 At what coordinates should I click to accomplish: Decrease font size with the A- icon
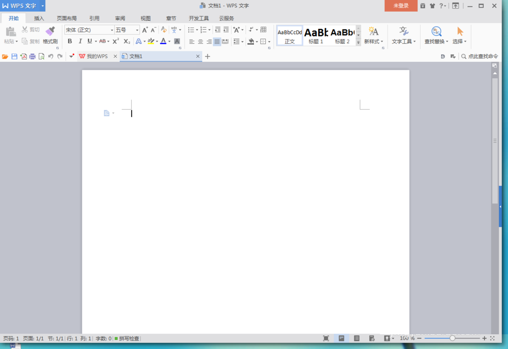[x=153, y=30]
